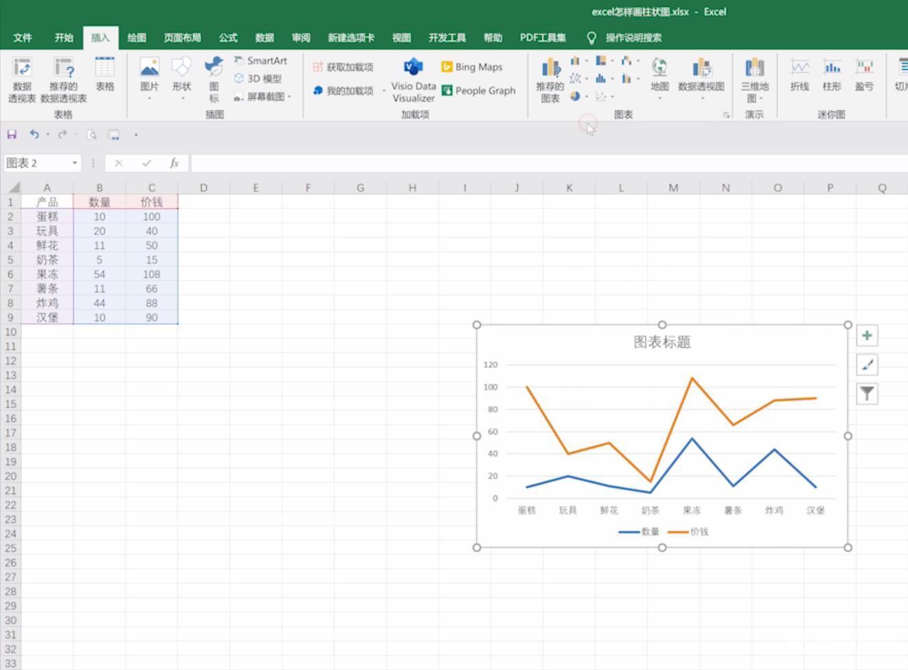Screen dimensions: 908x670
Task: Click the Icons (图标) insert button
Action: click(214, 79)
